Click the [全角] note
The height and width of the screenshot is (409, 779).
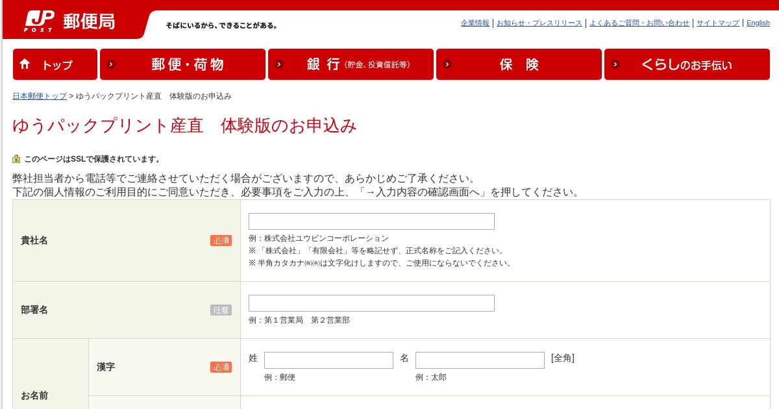click(x=563, y=358)
